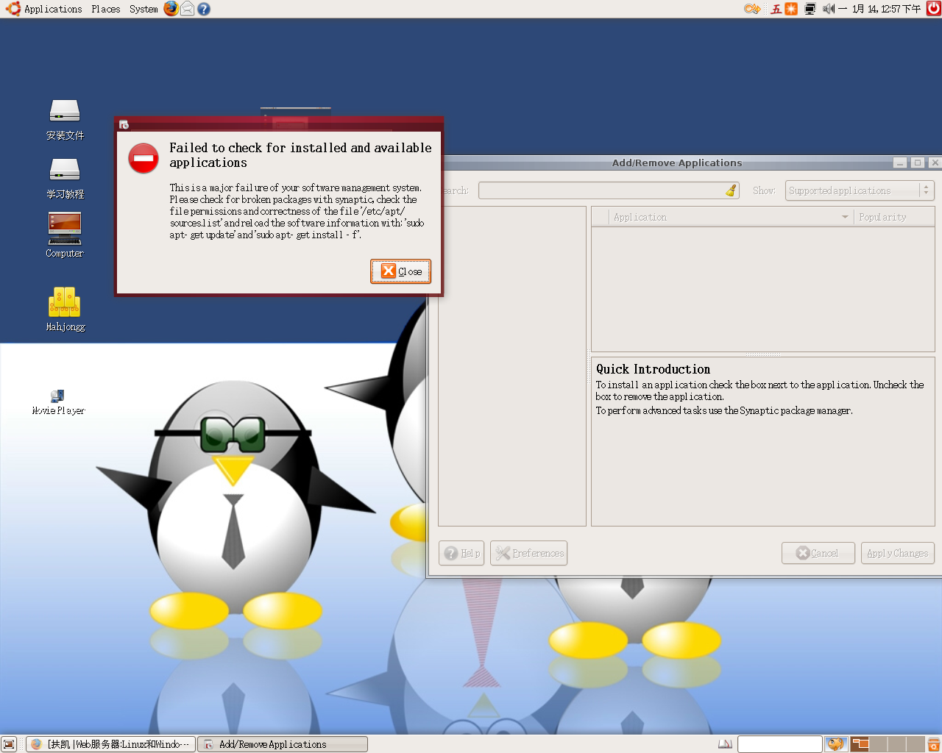Screen dimensions: 942x753
Task: Select the Movie Player desktop launcher
Action: point(58,402)
